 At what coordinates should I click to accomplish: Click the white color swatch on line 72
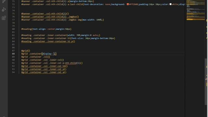[170, 4]
